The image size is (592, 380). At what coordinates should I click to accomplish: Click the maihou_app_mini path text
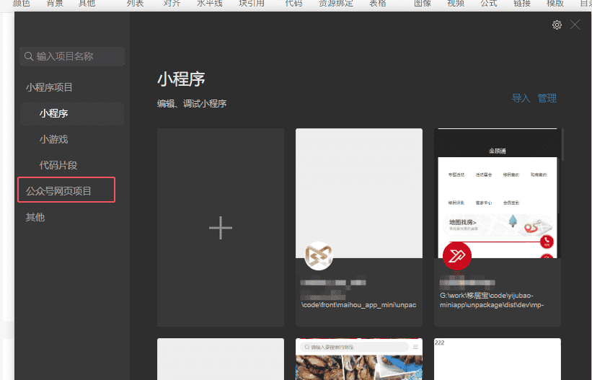pyautogui.click(x=358, y=305)
